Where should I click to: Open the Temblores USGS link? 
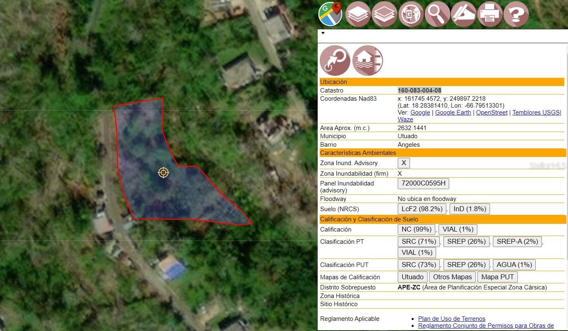[536, 113]
